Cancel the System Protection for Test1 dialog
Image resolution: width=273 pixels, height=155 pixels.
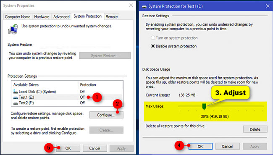coord(227,146)
